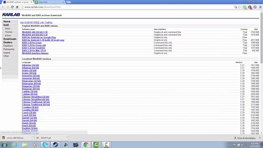Download Chinese Simplified (32 bit) version
Screen dimensions: 263x148
click(x=36, y=97)
